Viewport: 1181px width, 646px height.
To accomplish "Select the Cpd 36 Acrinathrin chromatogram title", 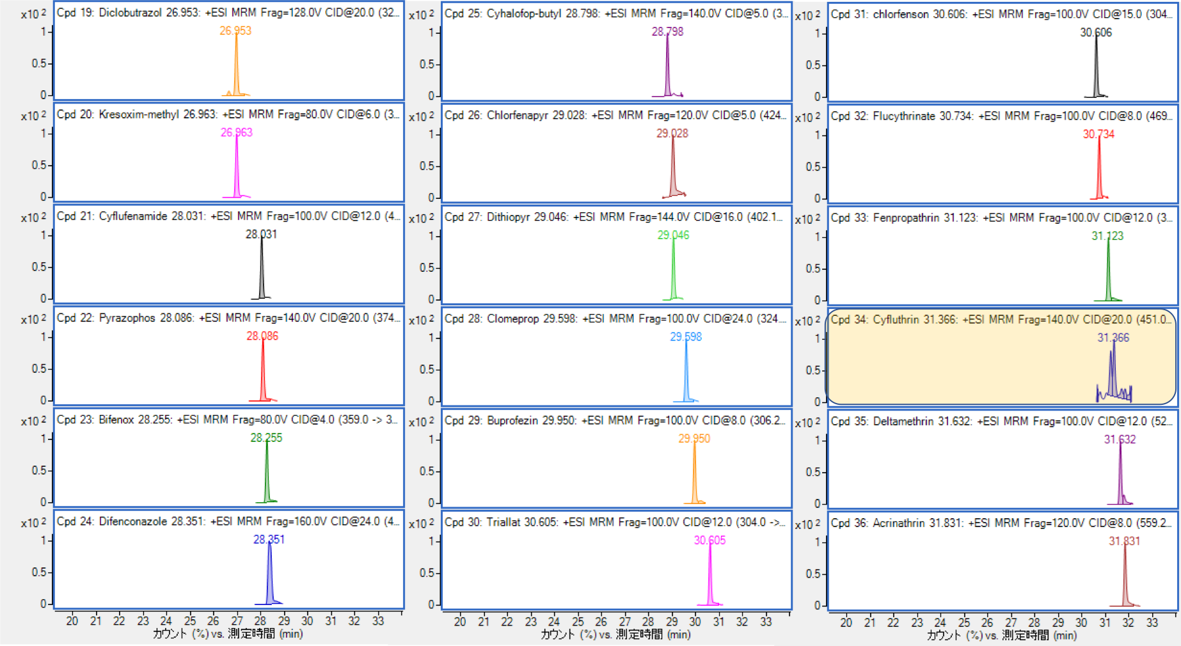I will coord(1002,523).
